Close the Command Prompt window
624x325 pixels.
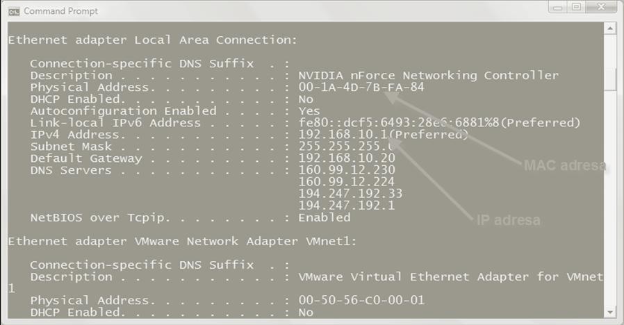(601, 7)
